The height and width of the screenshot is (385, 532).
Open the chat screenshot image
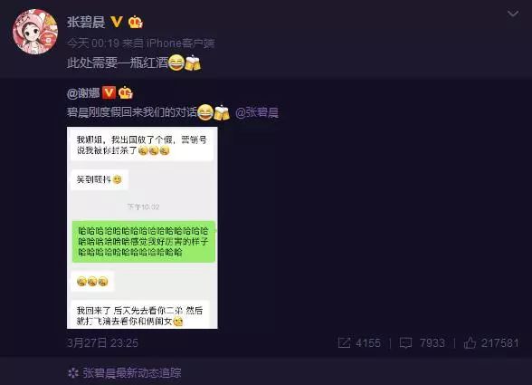[x=142, y=227]
